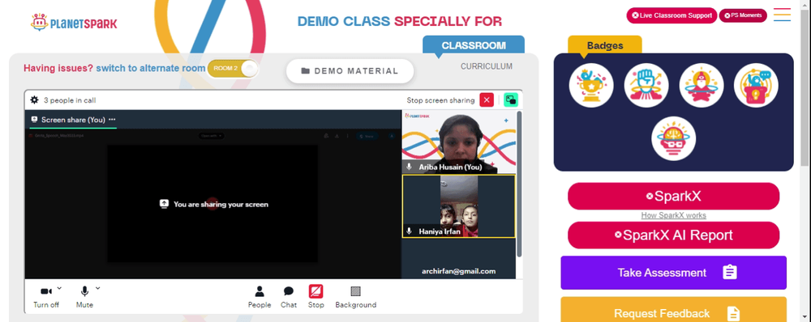Click microphone icon on Ariba Husain tile

(409, 167)
